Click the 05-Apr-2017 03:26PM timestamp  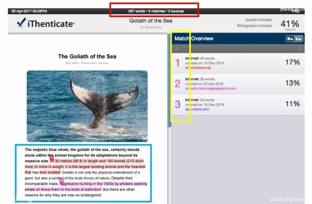pos(29,11)
